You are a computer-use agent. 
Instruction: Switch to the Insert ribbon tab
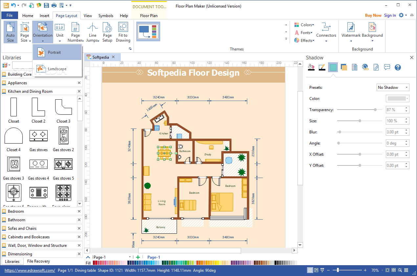click(x=44, y=15)
